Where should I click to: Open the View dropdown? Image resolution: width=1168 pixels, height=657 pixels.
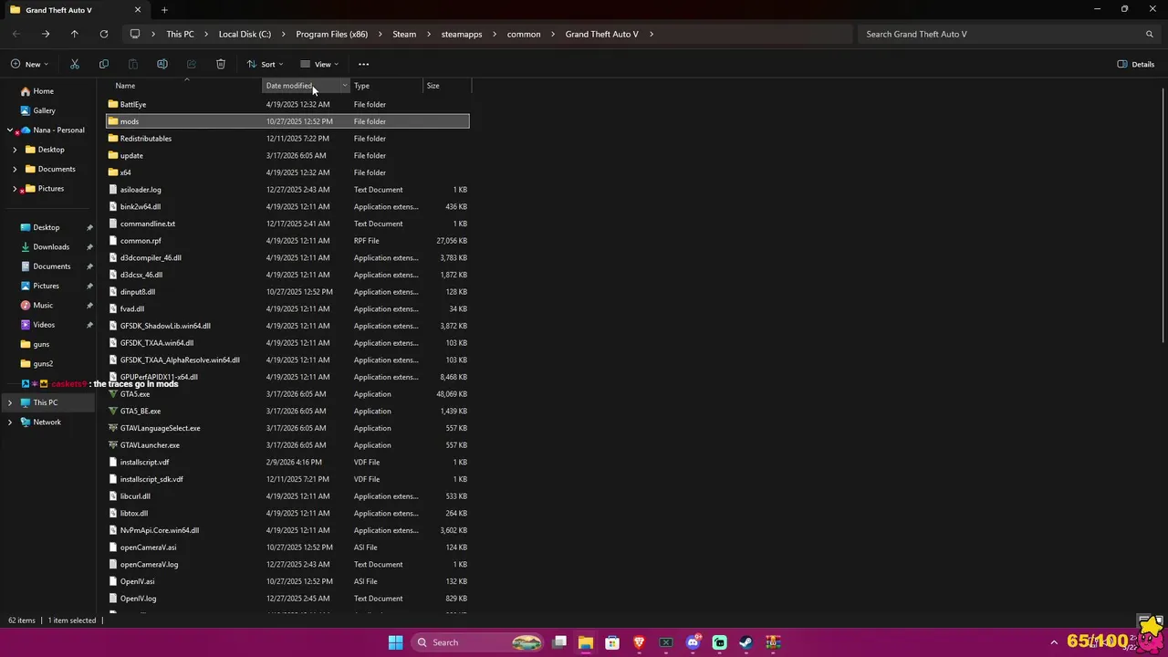click(x=319, y=64)
